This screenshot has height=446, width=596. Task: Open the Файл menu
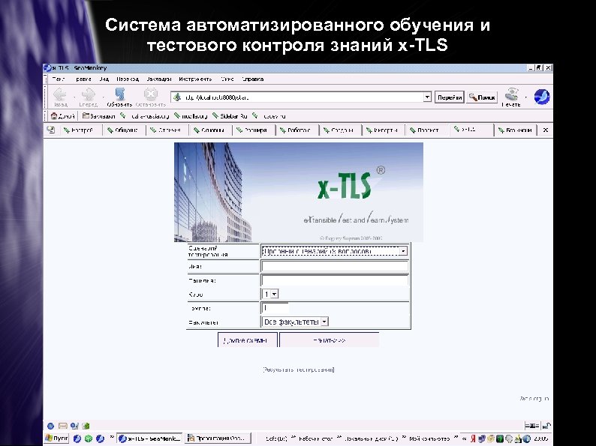point(59,79)
